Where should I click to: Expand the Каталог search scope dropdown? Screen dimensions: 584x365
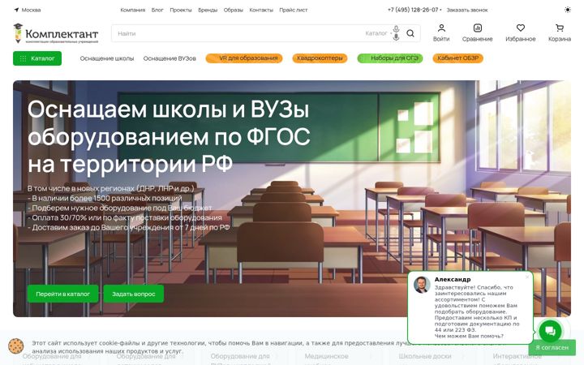point(378,33)
